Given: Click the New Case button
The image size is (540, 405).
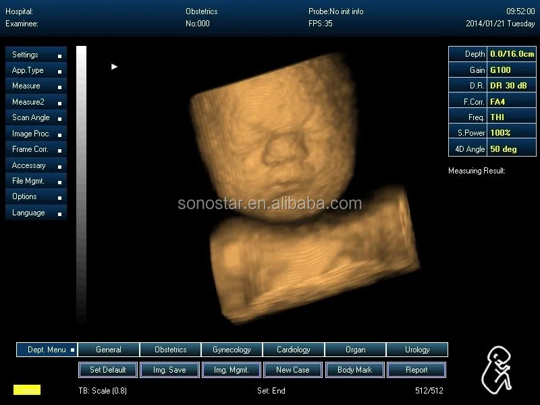Looking at the screenshot, I should coord(293,369).
